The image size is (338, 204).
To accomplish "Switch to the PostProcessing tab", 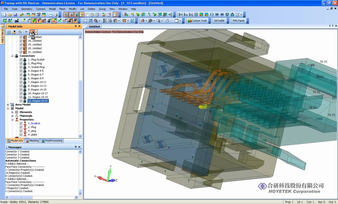I will point(52,141).
